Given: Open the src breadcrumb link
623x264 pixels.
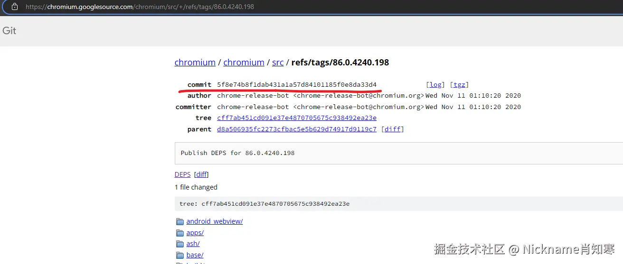Looking at the screenshot, I should (x=278, y=63).
